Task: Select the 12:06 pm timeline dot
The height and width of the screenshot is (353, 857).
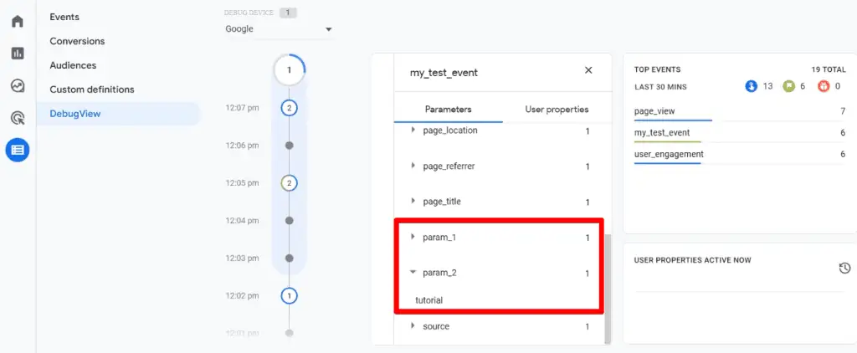Action: coord(289,146)
